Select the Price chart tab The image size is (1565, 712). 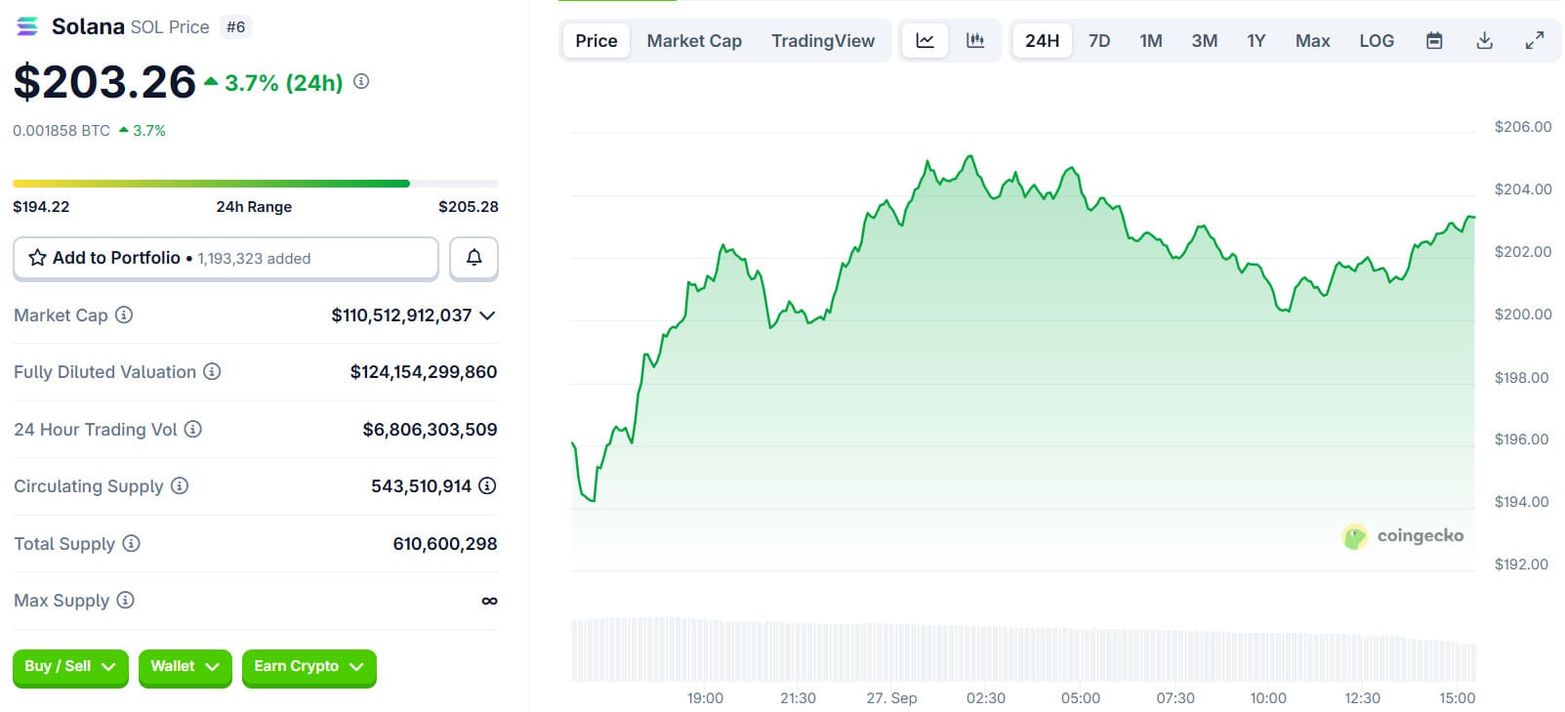click(x=597, y=41)
